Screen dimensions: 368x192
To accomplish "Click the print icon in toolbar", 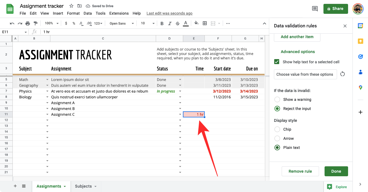I will coord(28,23).
